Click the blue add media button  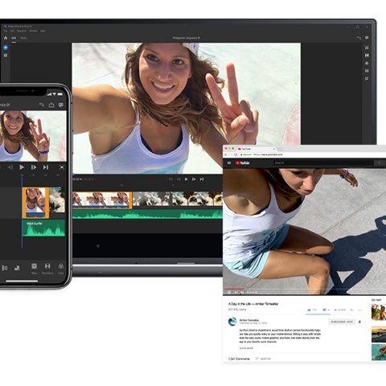[x=6, y=47]
